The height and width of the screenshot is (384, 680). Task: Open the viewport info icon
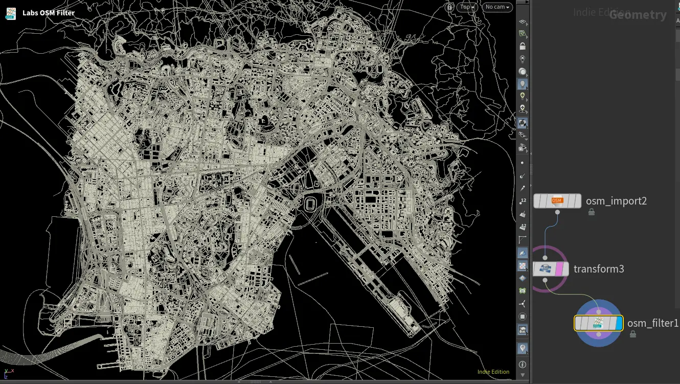coord(522,365)
